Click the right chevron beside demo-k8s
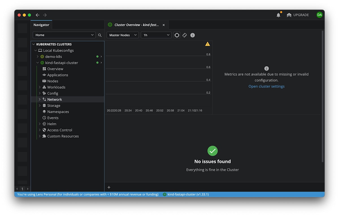Screen dimensions: 339x216 (101, 57)
